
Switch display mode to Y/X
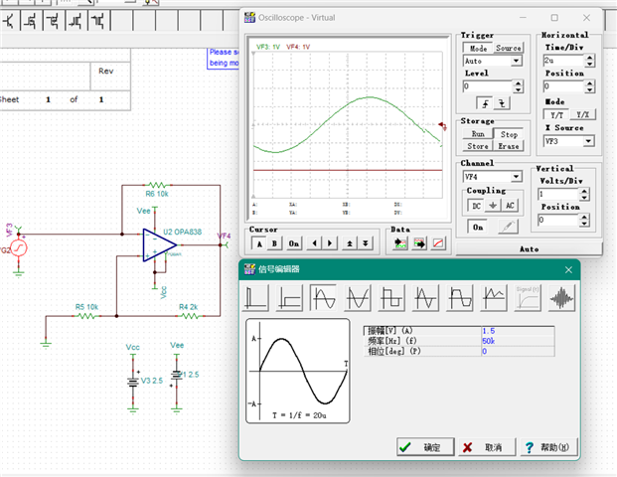[x=583, y=115]
